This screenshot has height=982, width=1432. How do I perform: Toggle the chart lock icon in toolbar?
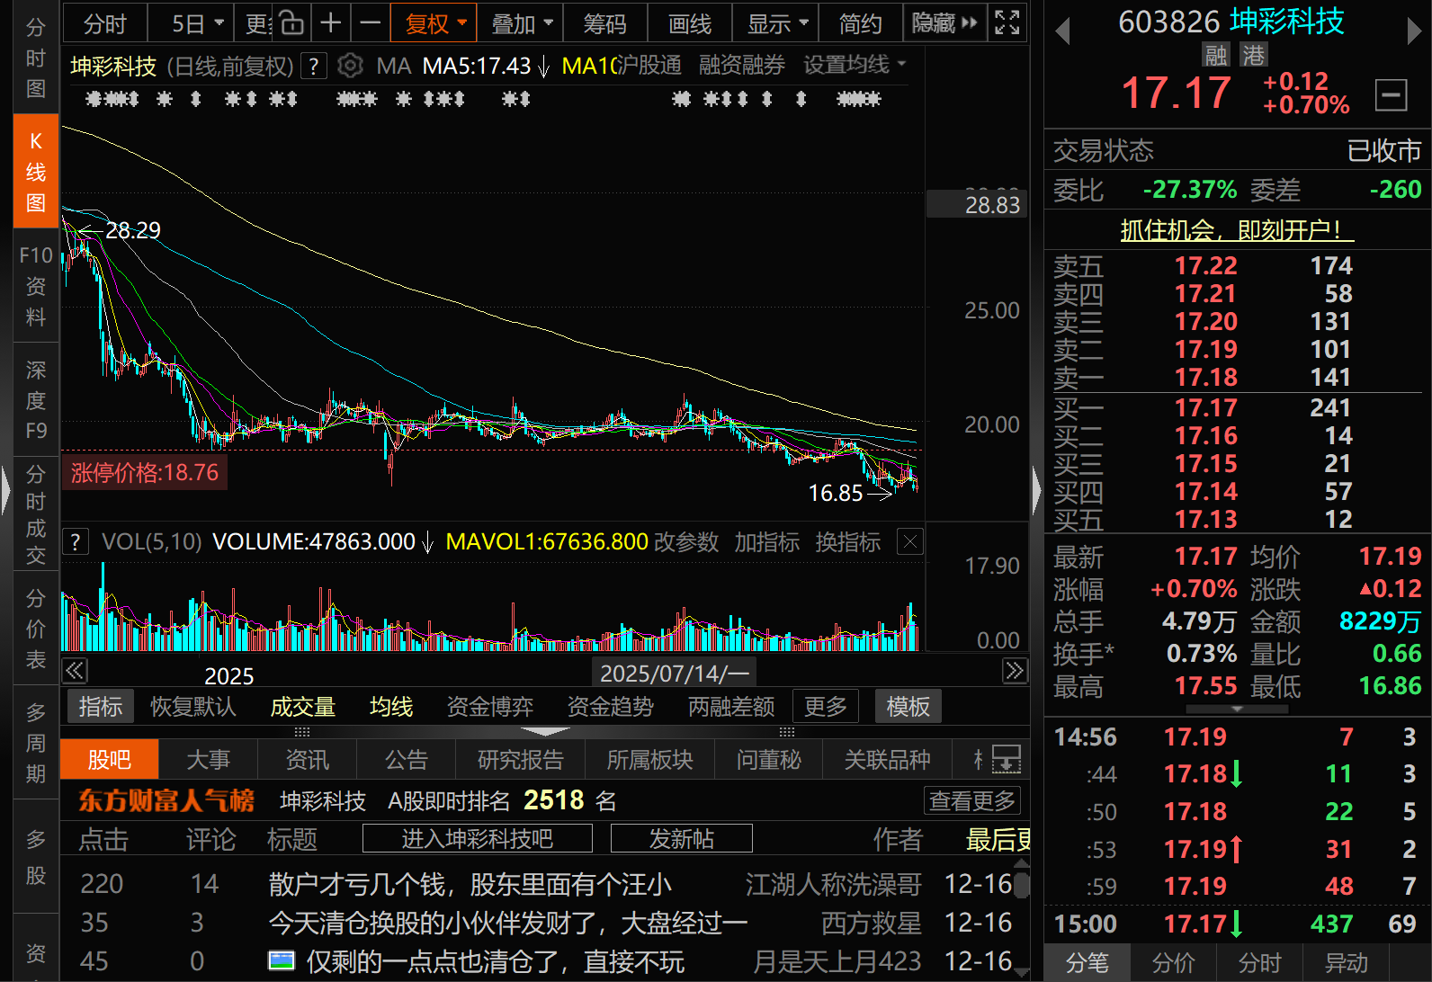291,22
